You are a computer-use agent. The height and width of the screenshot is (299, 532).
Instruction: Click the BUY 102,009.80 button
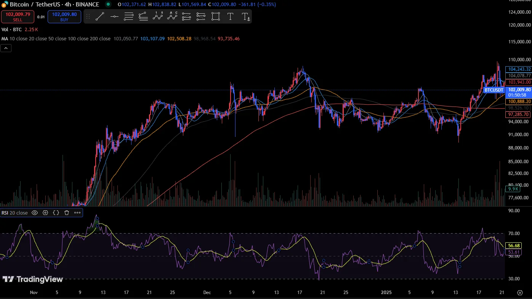[64, 17]
